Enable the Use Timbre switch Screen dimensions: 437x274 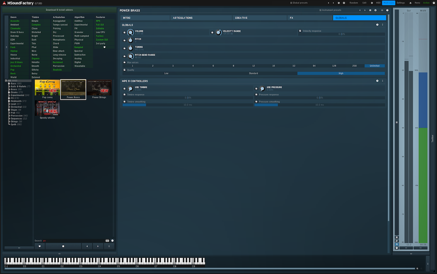[130, 89]
